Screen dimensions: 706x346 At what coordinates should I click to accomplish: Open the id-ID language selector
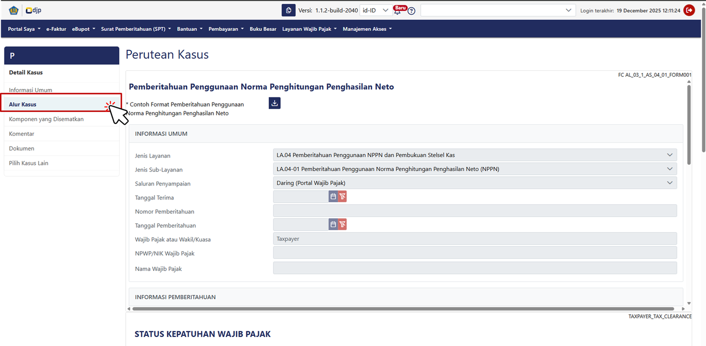pyautogui.click(x=376, y=10)
